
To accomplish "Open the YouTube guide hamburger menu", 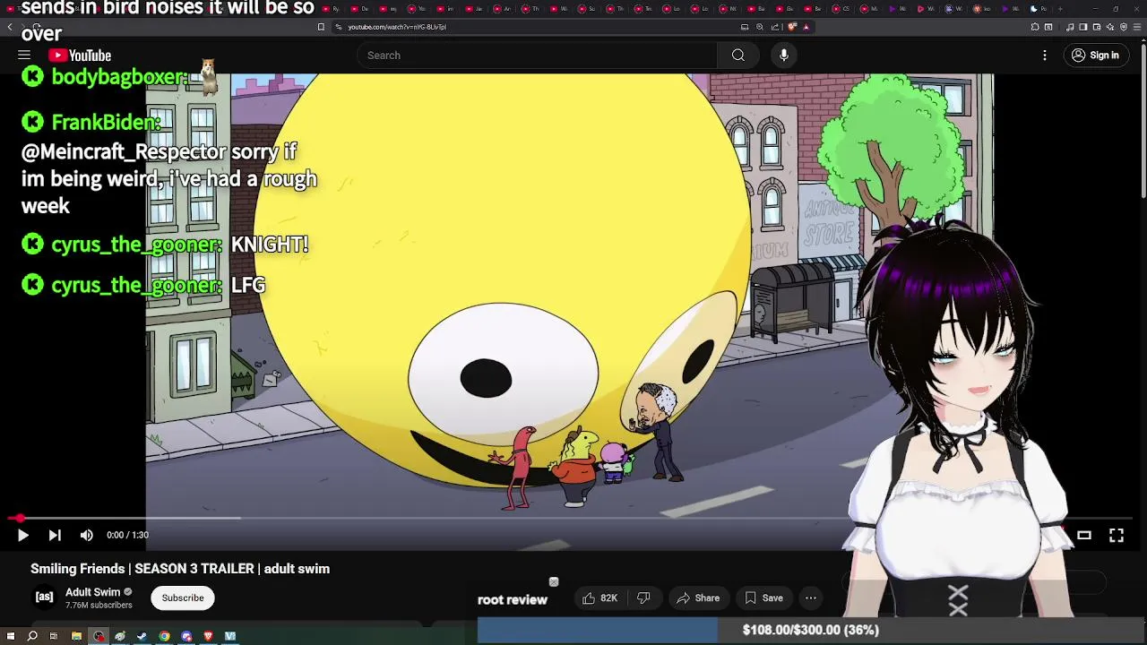I will [24, 55].
